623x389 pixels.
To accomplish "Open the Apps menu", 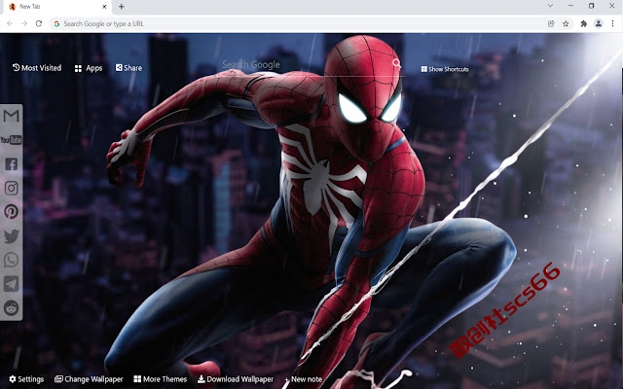I will point(89,68).
